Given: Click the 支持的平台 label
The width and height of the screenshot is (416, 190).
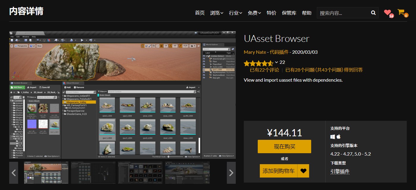Looking at the screenshot, I should pyautogui.click(x=340, y=128).
